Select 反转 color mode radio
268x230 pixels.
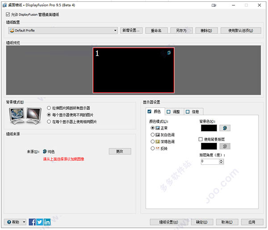(153, 148)
